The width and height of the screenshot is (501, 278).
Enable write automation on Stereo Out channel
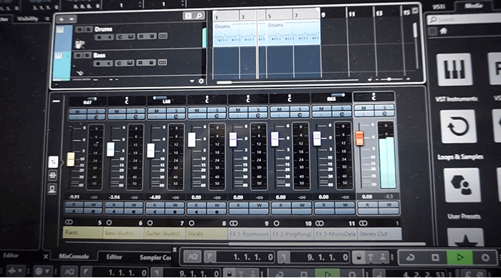click(388, 205)
